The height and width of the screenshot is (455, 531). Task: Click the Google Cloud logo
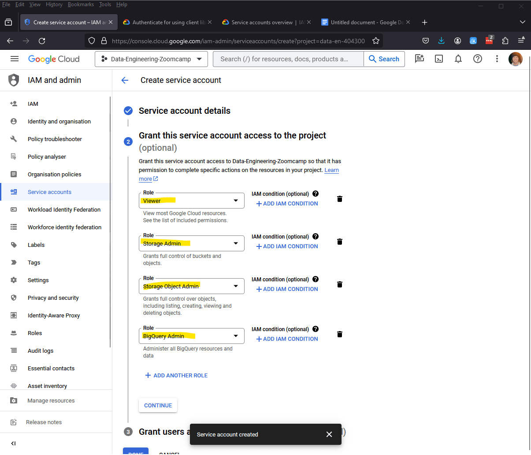pos(54,59)
